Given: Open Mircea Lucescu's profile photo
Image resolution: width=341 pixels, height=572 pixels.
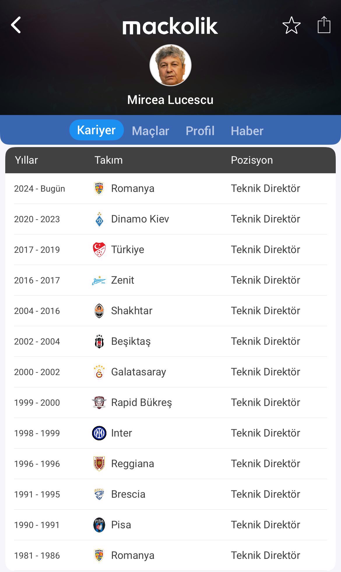Looking at the screenshot, I should pyautogui.click(x=170, y=65).
